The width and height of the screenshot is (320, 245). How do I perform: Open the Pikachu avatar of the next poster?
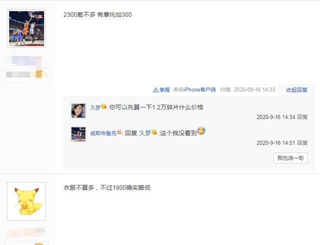tap(26, 201)
